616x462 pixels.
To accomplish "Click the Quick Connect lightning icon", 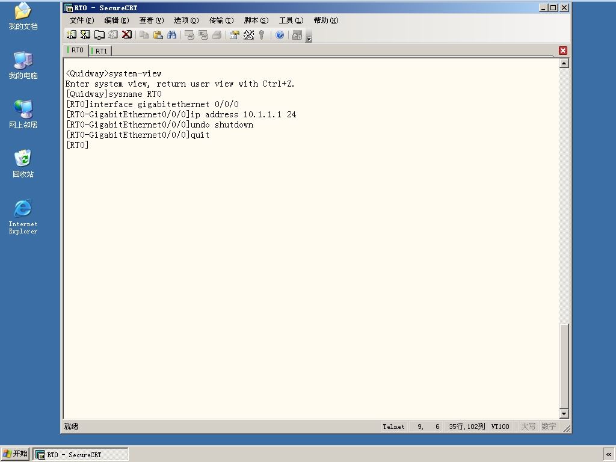I will pos(85,35).
